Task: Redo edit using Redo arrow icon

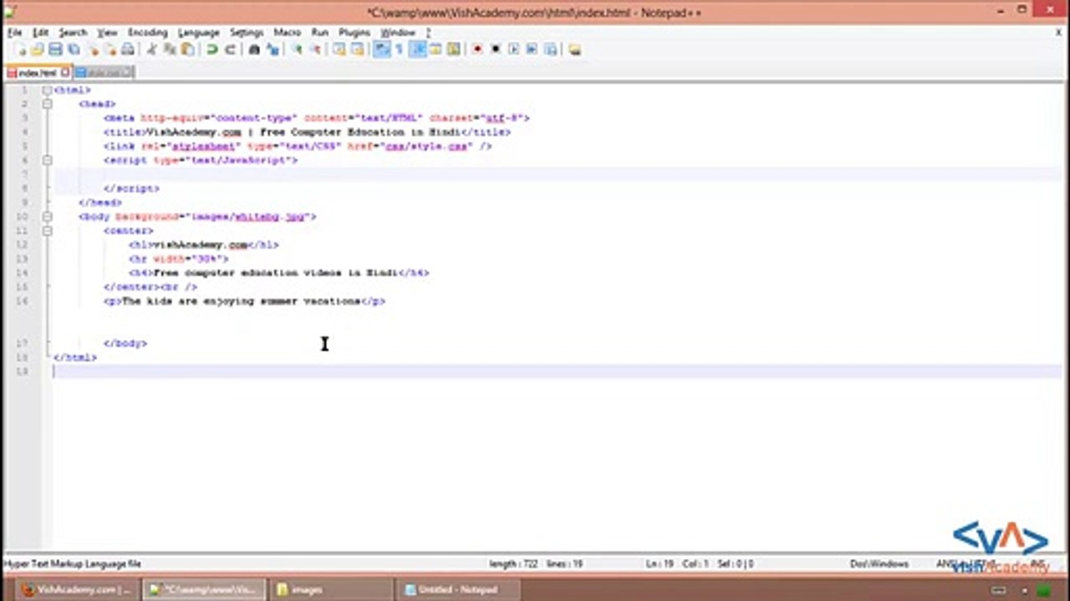Action: (230, 49)
